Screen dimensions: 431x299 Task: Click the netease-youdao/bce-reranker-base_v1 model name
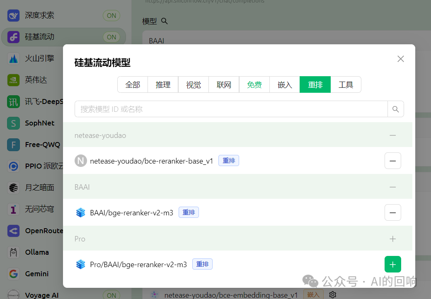tap(151, 161)
